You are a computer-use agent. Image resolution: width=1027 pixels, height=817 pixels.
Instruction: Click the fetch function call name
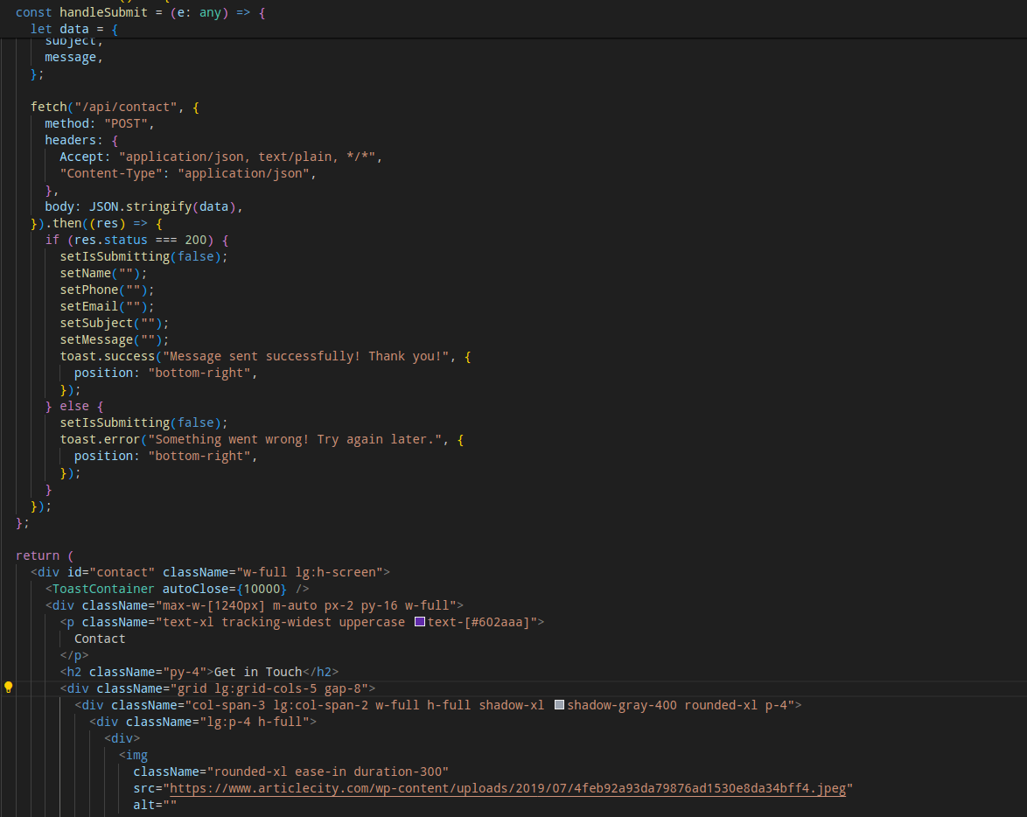tap(48, 107)
